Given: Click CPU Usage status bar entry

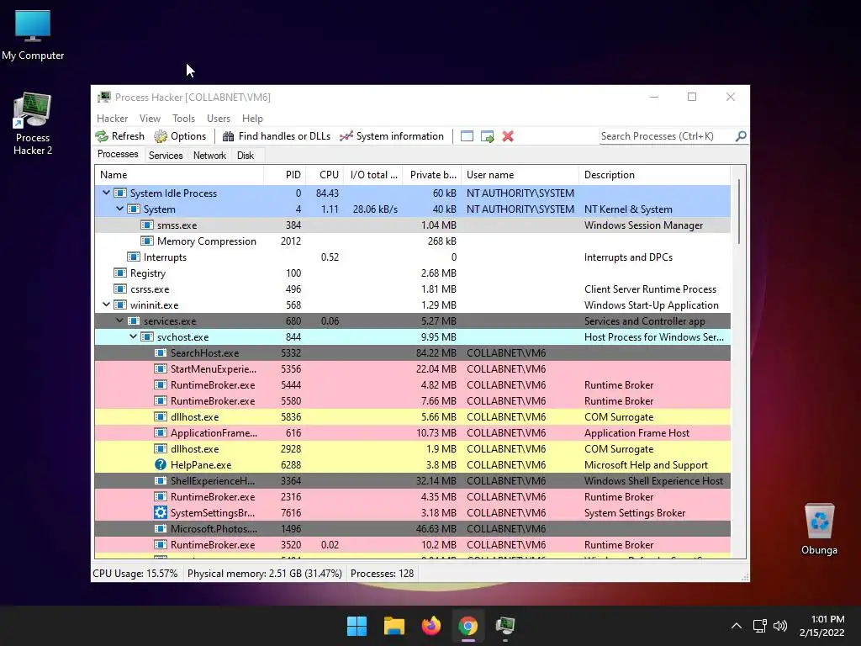Looking at the screenshot, I should [x=135, y=574].
